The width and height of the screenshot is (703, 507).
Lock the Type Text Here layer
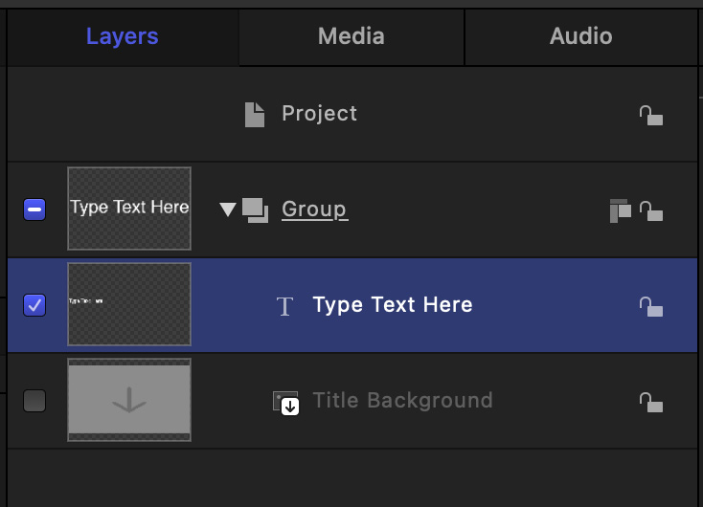(651, 306)
